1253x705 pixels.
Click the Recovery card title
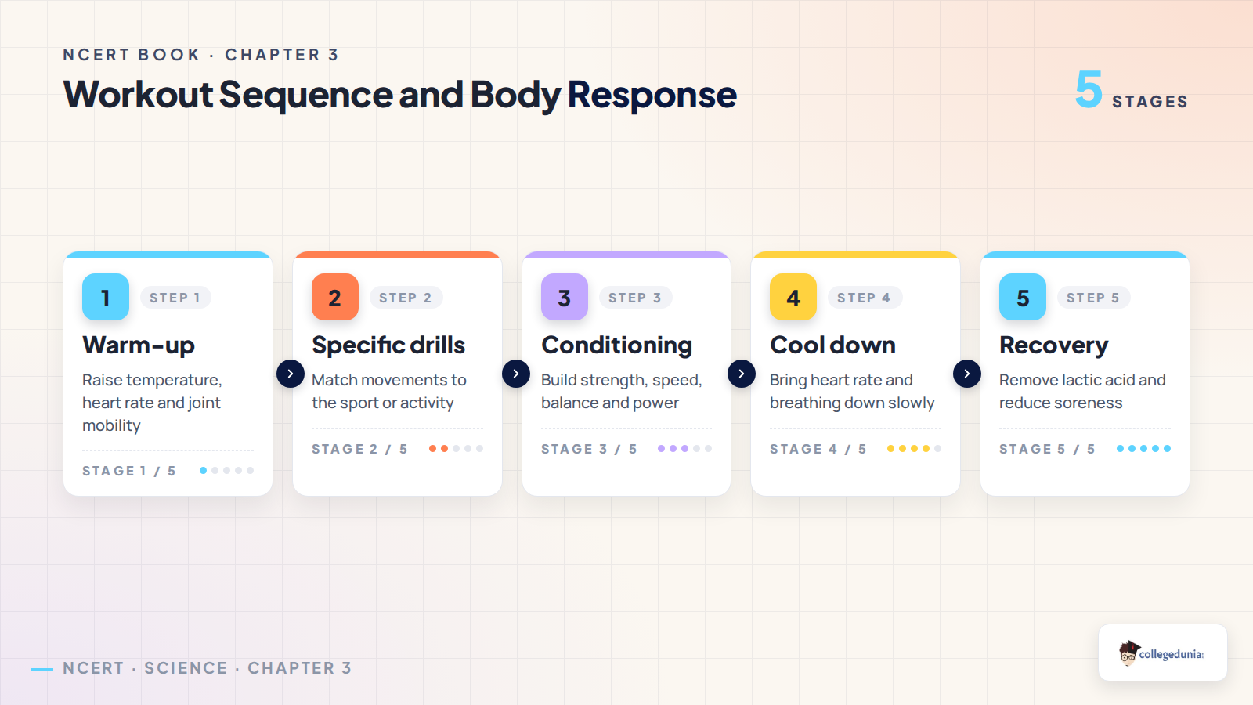click(1054, 345)
